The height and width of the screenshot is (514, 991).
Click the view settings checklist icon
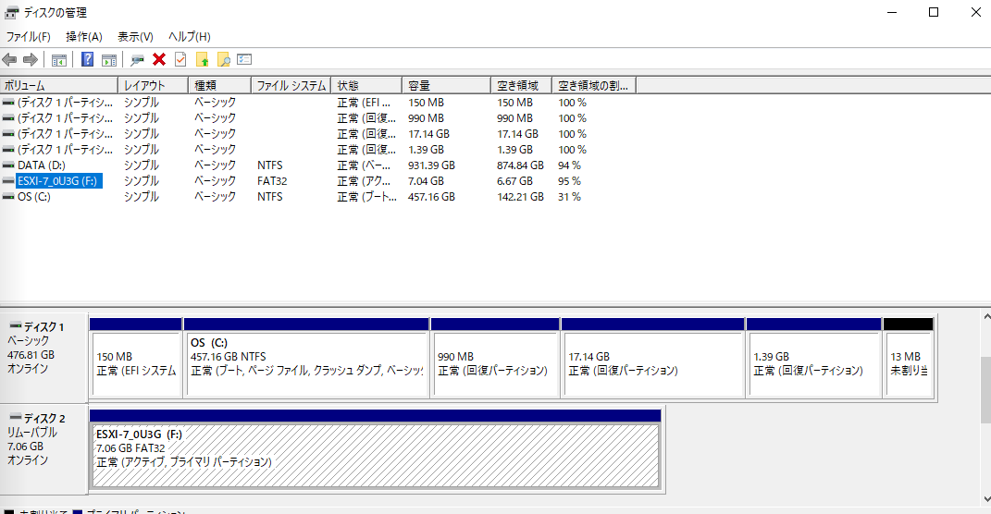tap(244, 59)
